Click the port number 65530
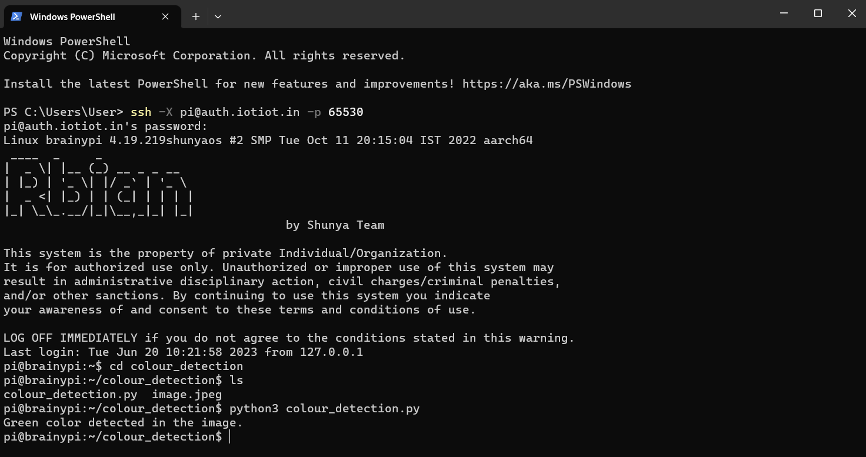The image size is (866, 457). click(x=345, y=112)
